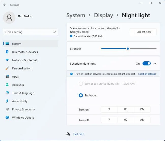Go to Network & internet
The image size is (165, 141).
(31, 60)
